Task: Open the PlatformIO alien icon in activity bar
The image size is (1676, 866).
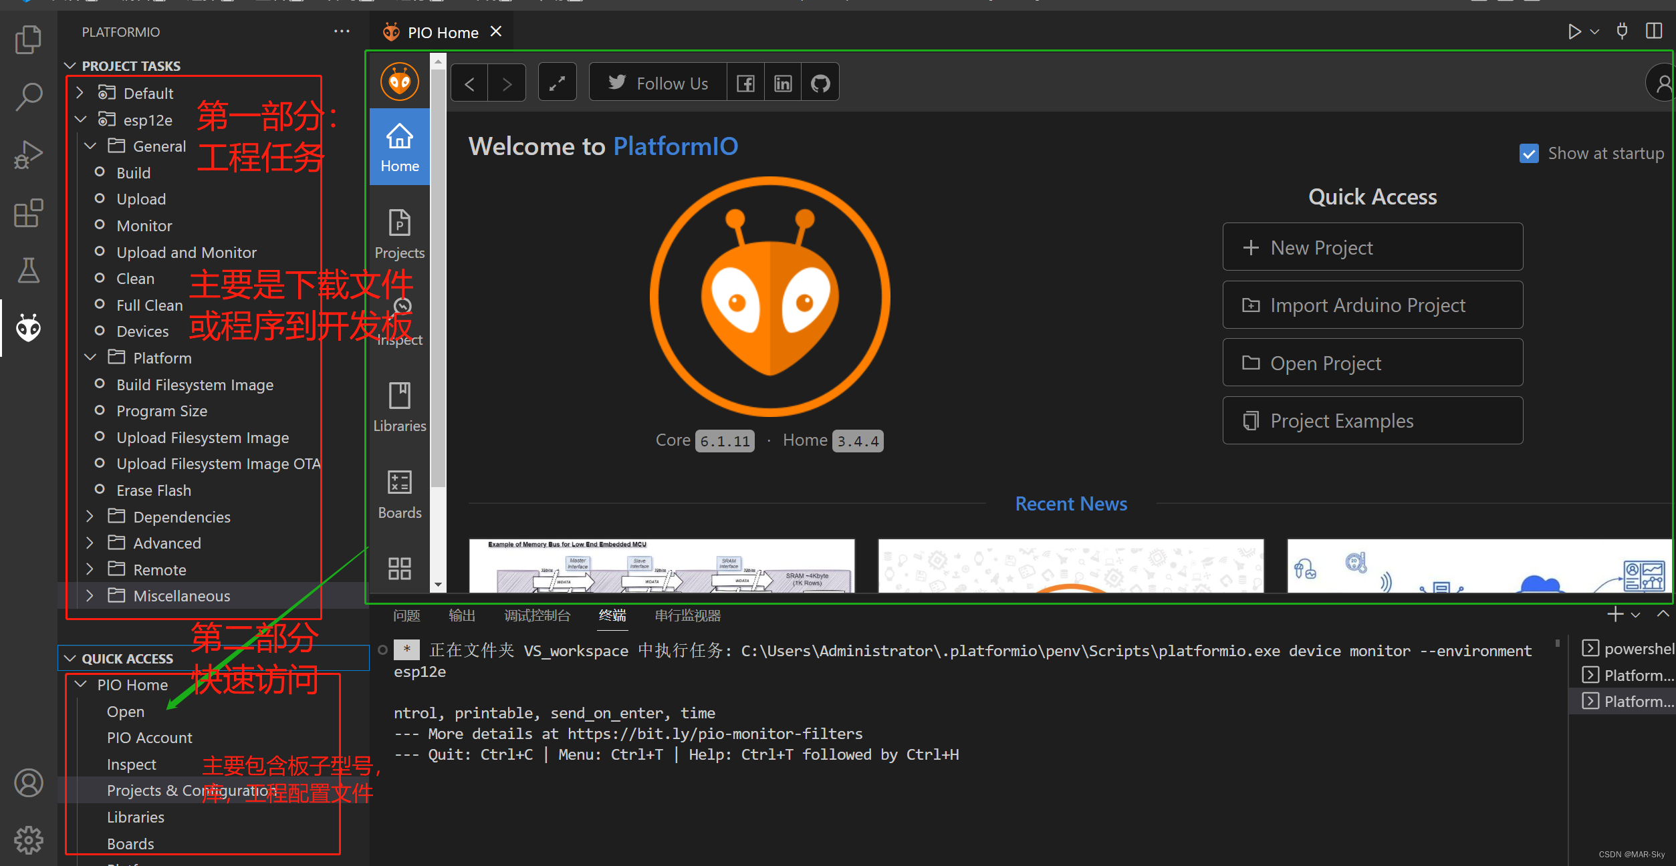Action: [28, 327]
